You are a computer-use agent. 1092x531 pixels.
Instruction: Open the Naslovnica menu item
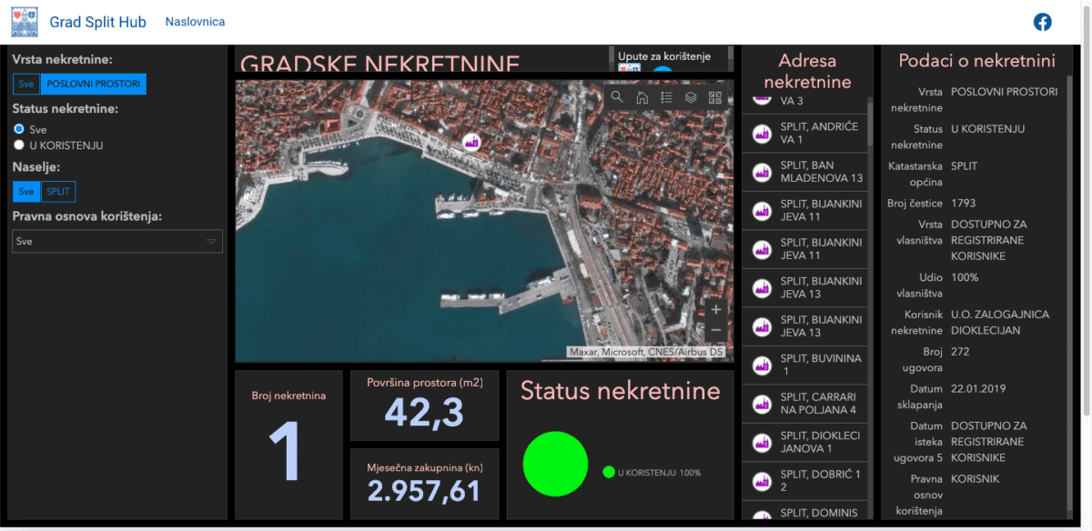point(195,22)
